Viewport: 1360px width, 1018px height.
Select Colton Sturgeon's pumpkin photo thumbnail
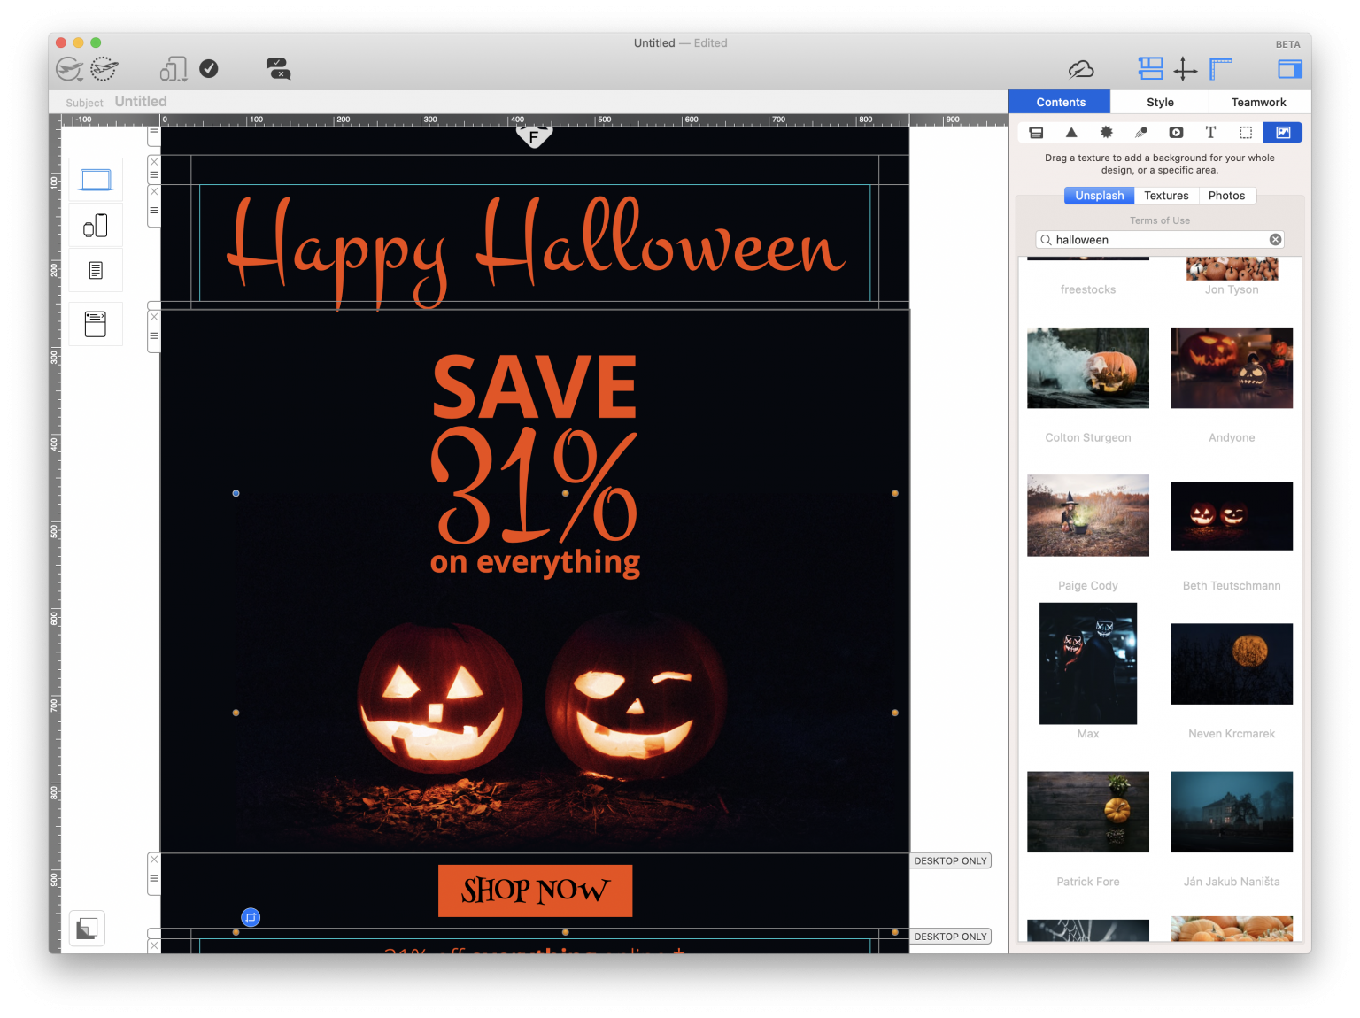[1087, 368]
